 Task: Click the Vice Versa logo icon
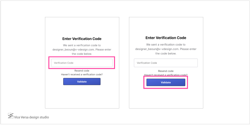10,116
